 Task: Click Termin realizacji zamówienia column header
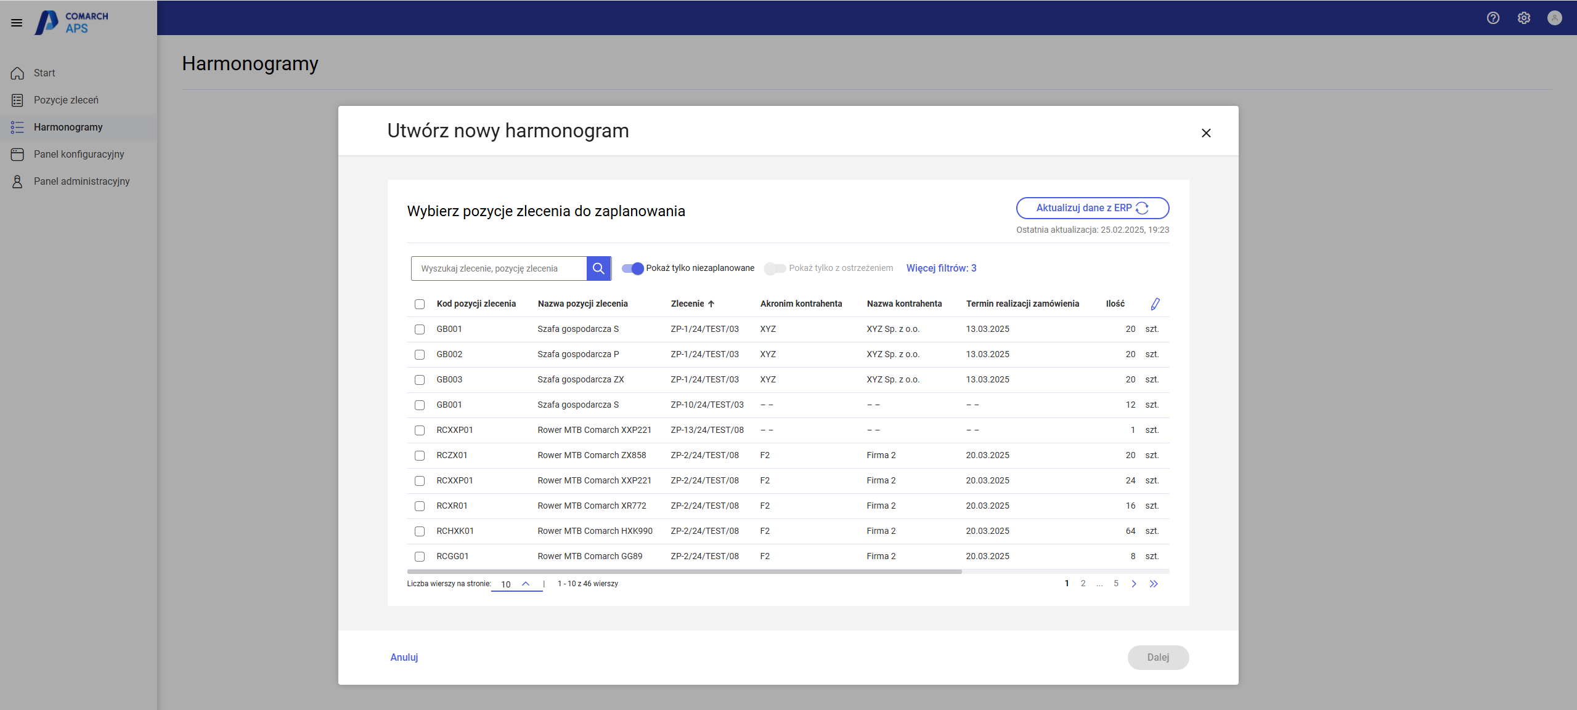pyautogui.click(x=1022, y=304)
